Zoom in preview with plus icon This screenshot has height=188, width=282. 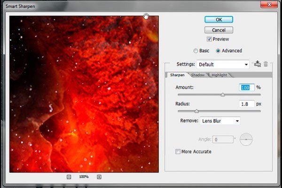[99, 177]
